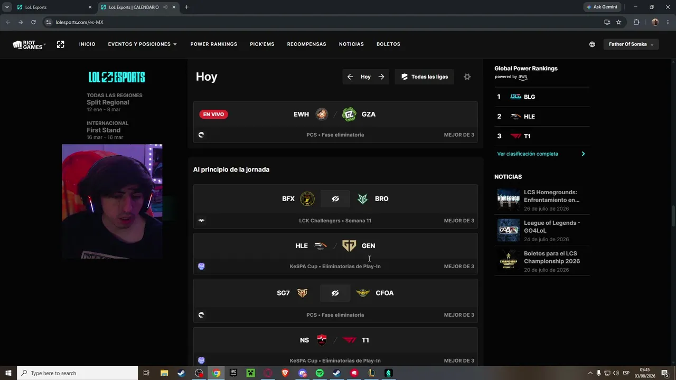Screen dimensions: 676x380
Task: Click the EN VIVO live badge
Action: pyautogui.click(x=213, y=115)
